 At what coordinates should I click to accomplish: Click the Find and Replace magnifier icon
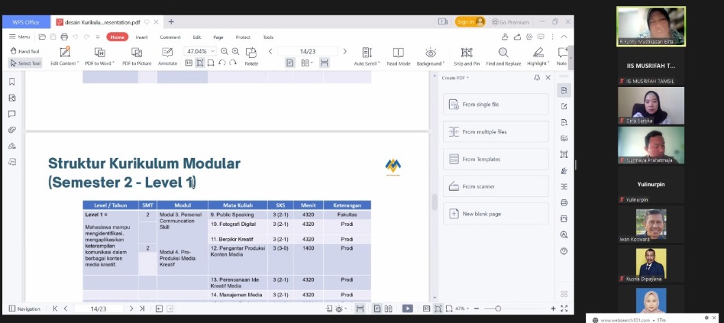click(503, 53)
